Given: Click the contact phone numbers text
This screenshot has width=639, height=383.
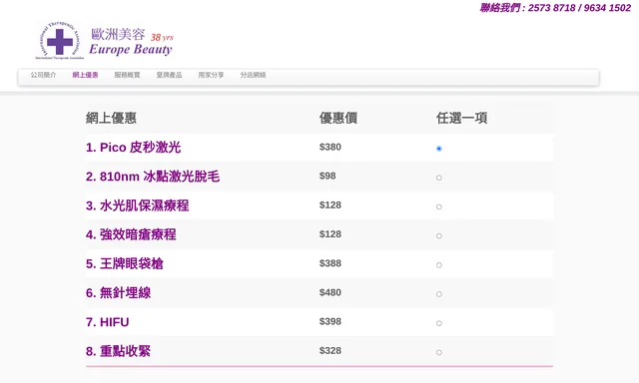Looking at the screenshot, I should click(x=555, y=8).
